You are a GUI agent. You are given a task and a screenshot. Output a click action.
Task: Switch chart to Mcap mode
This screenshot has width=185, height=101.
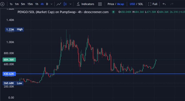pyautogui.click(x=121, y=4)
